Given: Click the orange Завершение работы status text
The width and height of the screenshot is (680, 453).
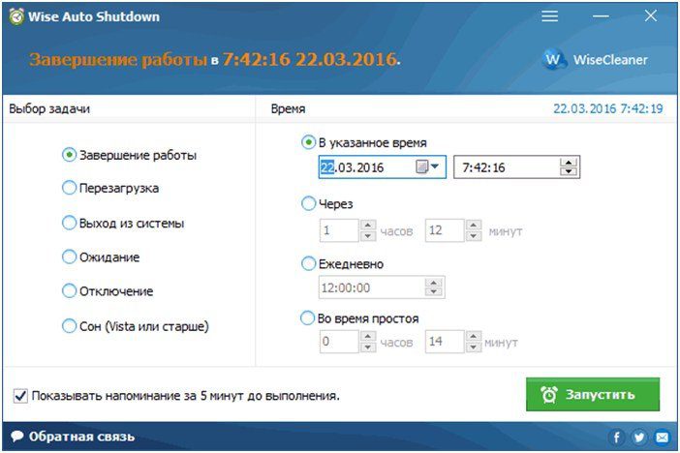Looking at the screenshot, I should point(118,59).
